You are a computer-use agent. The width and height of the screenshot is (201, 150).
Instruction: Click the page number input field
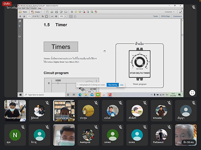[x=29, y=16]
